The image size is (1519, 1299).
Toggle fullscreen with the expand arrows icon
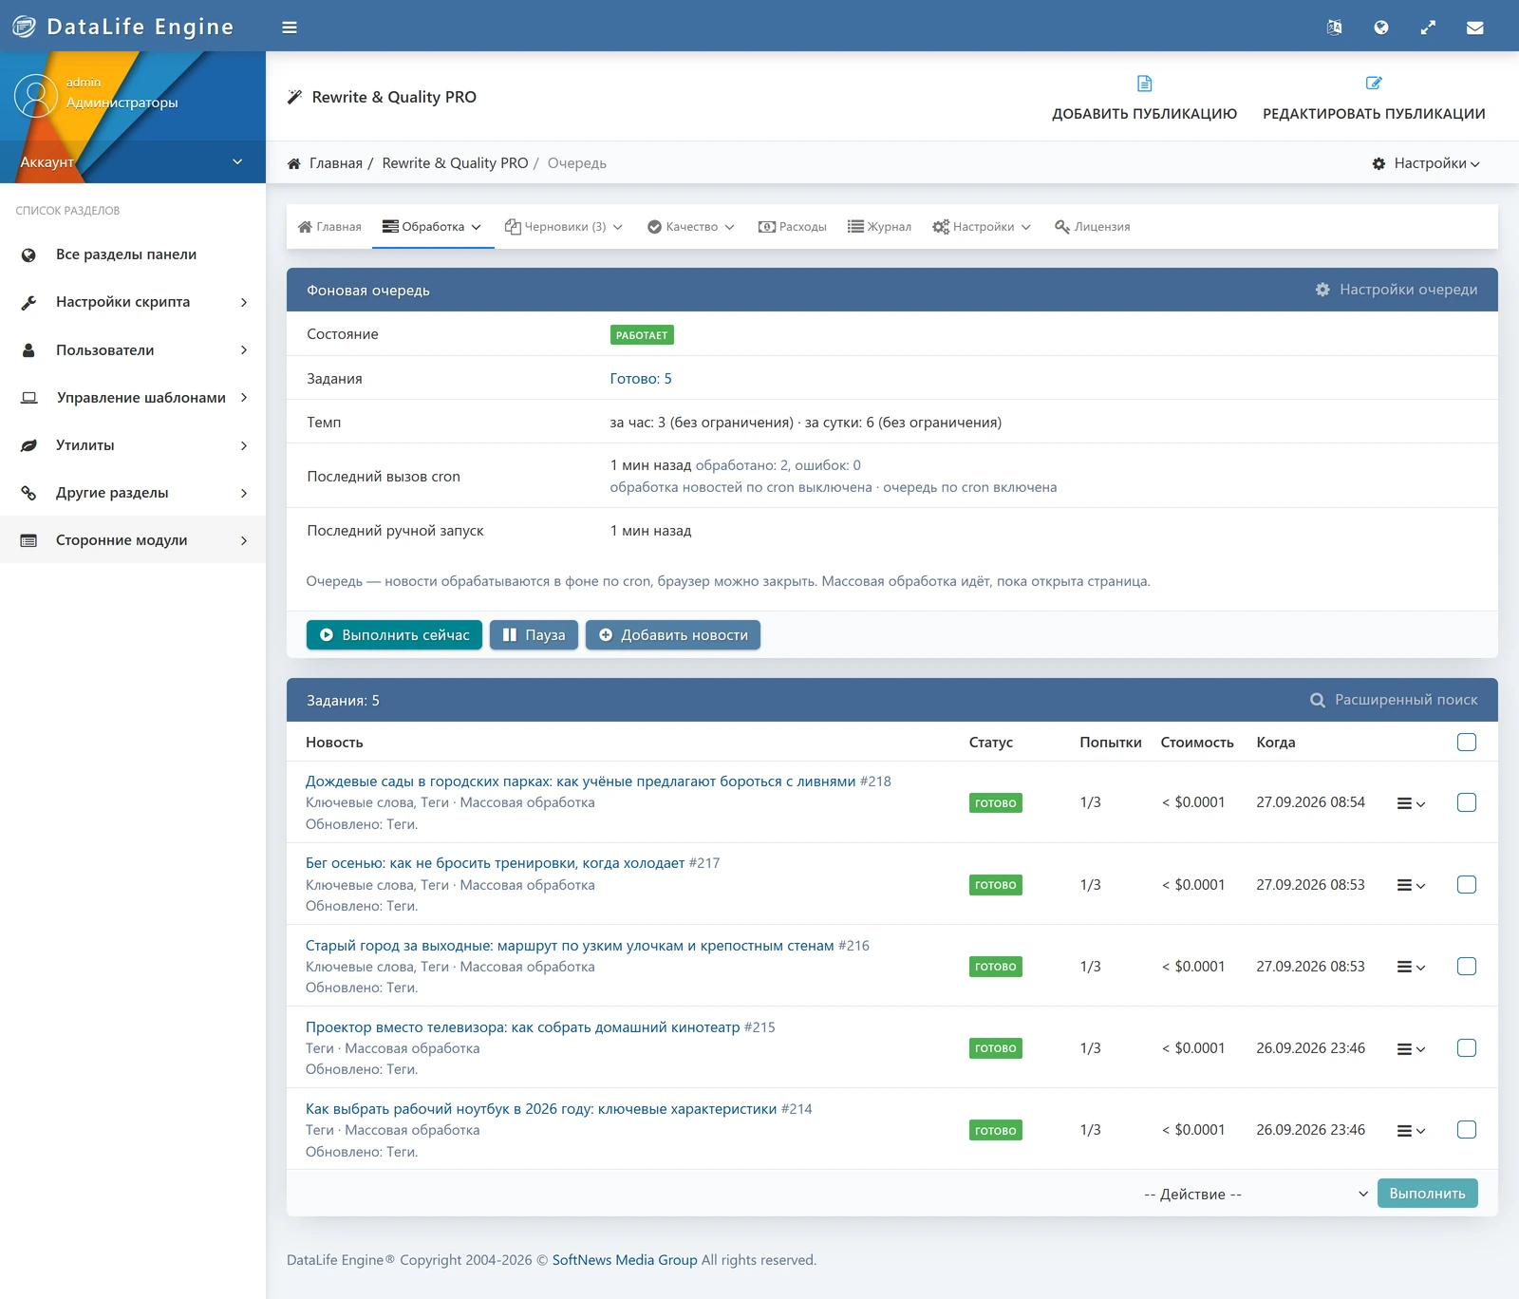1428,28
